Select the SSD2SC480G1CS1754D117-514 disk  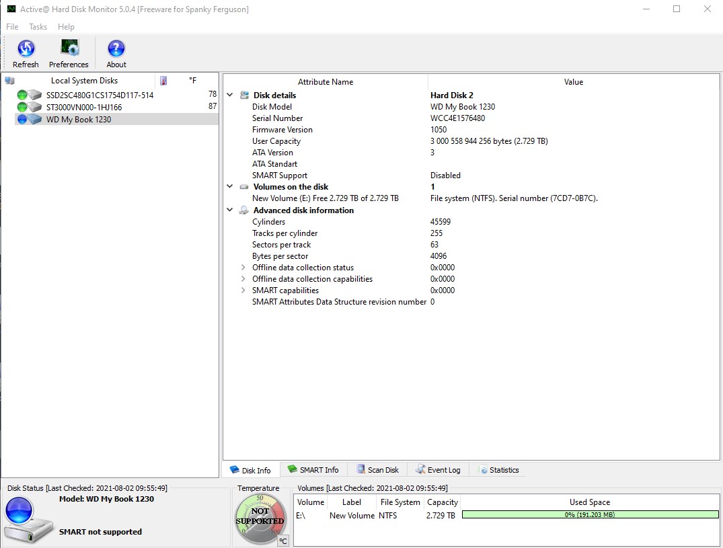100,95
